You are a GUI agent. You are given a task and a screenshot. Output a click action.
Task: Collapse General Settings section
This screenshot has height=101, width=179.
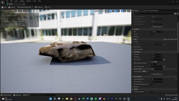133,77
